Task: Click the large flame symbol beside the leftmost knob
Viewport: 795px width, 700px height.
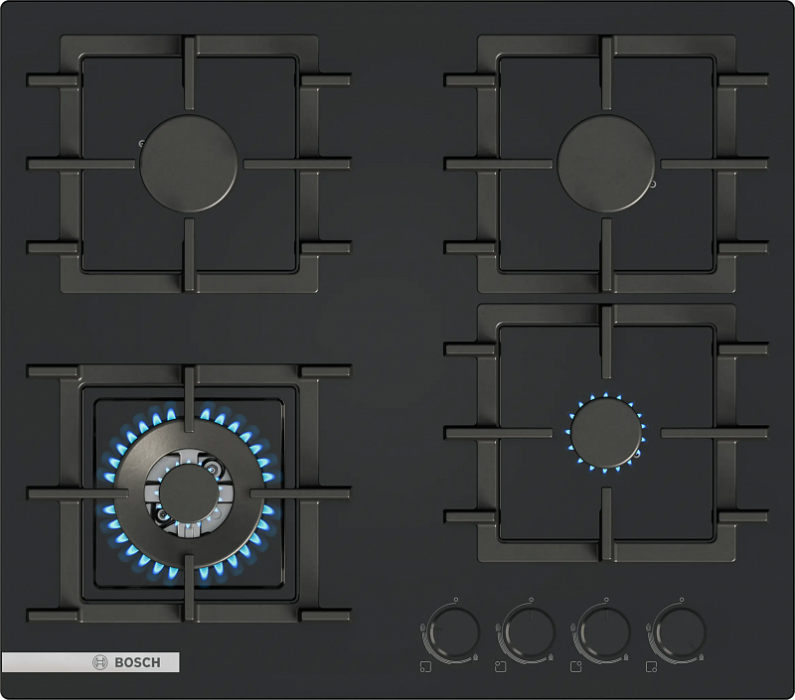Action: (421, 628)
